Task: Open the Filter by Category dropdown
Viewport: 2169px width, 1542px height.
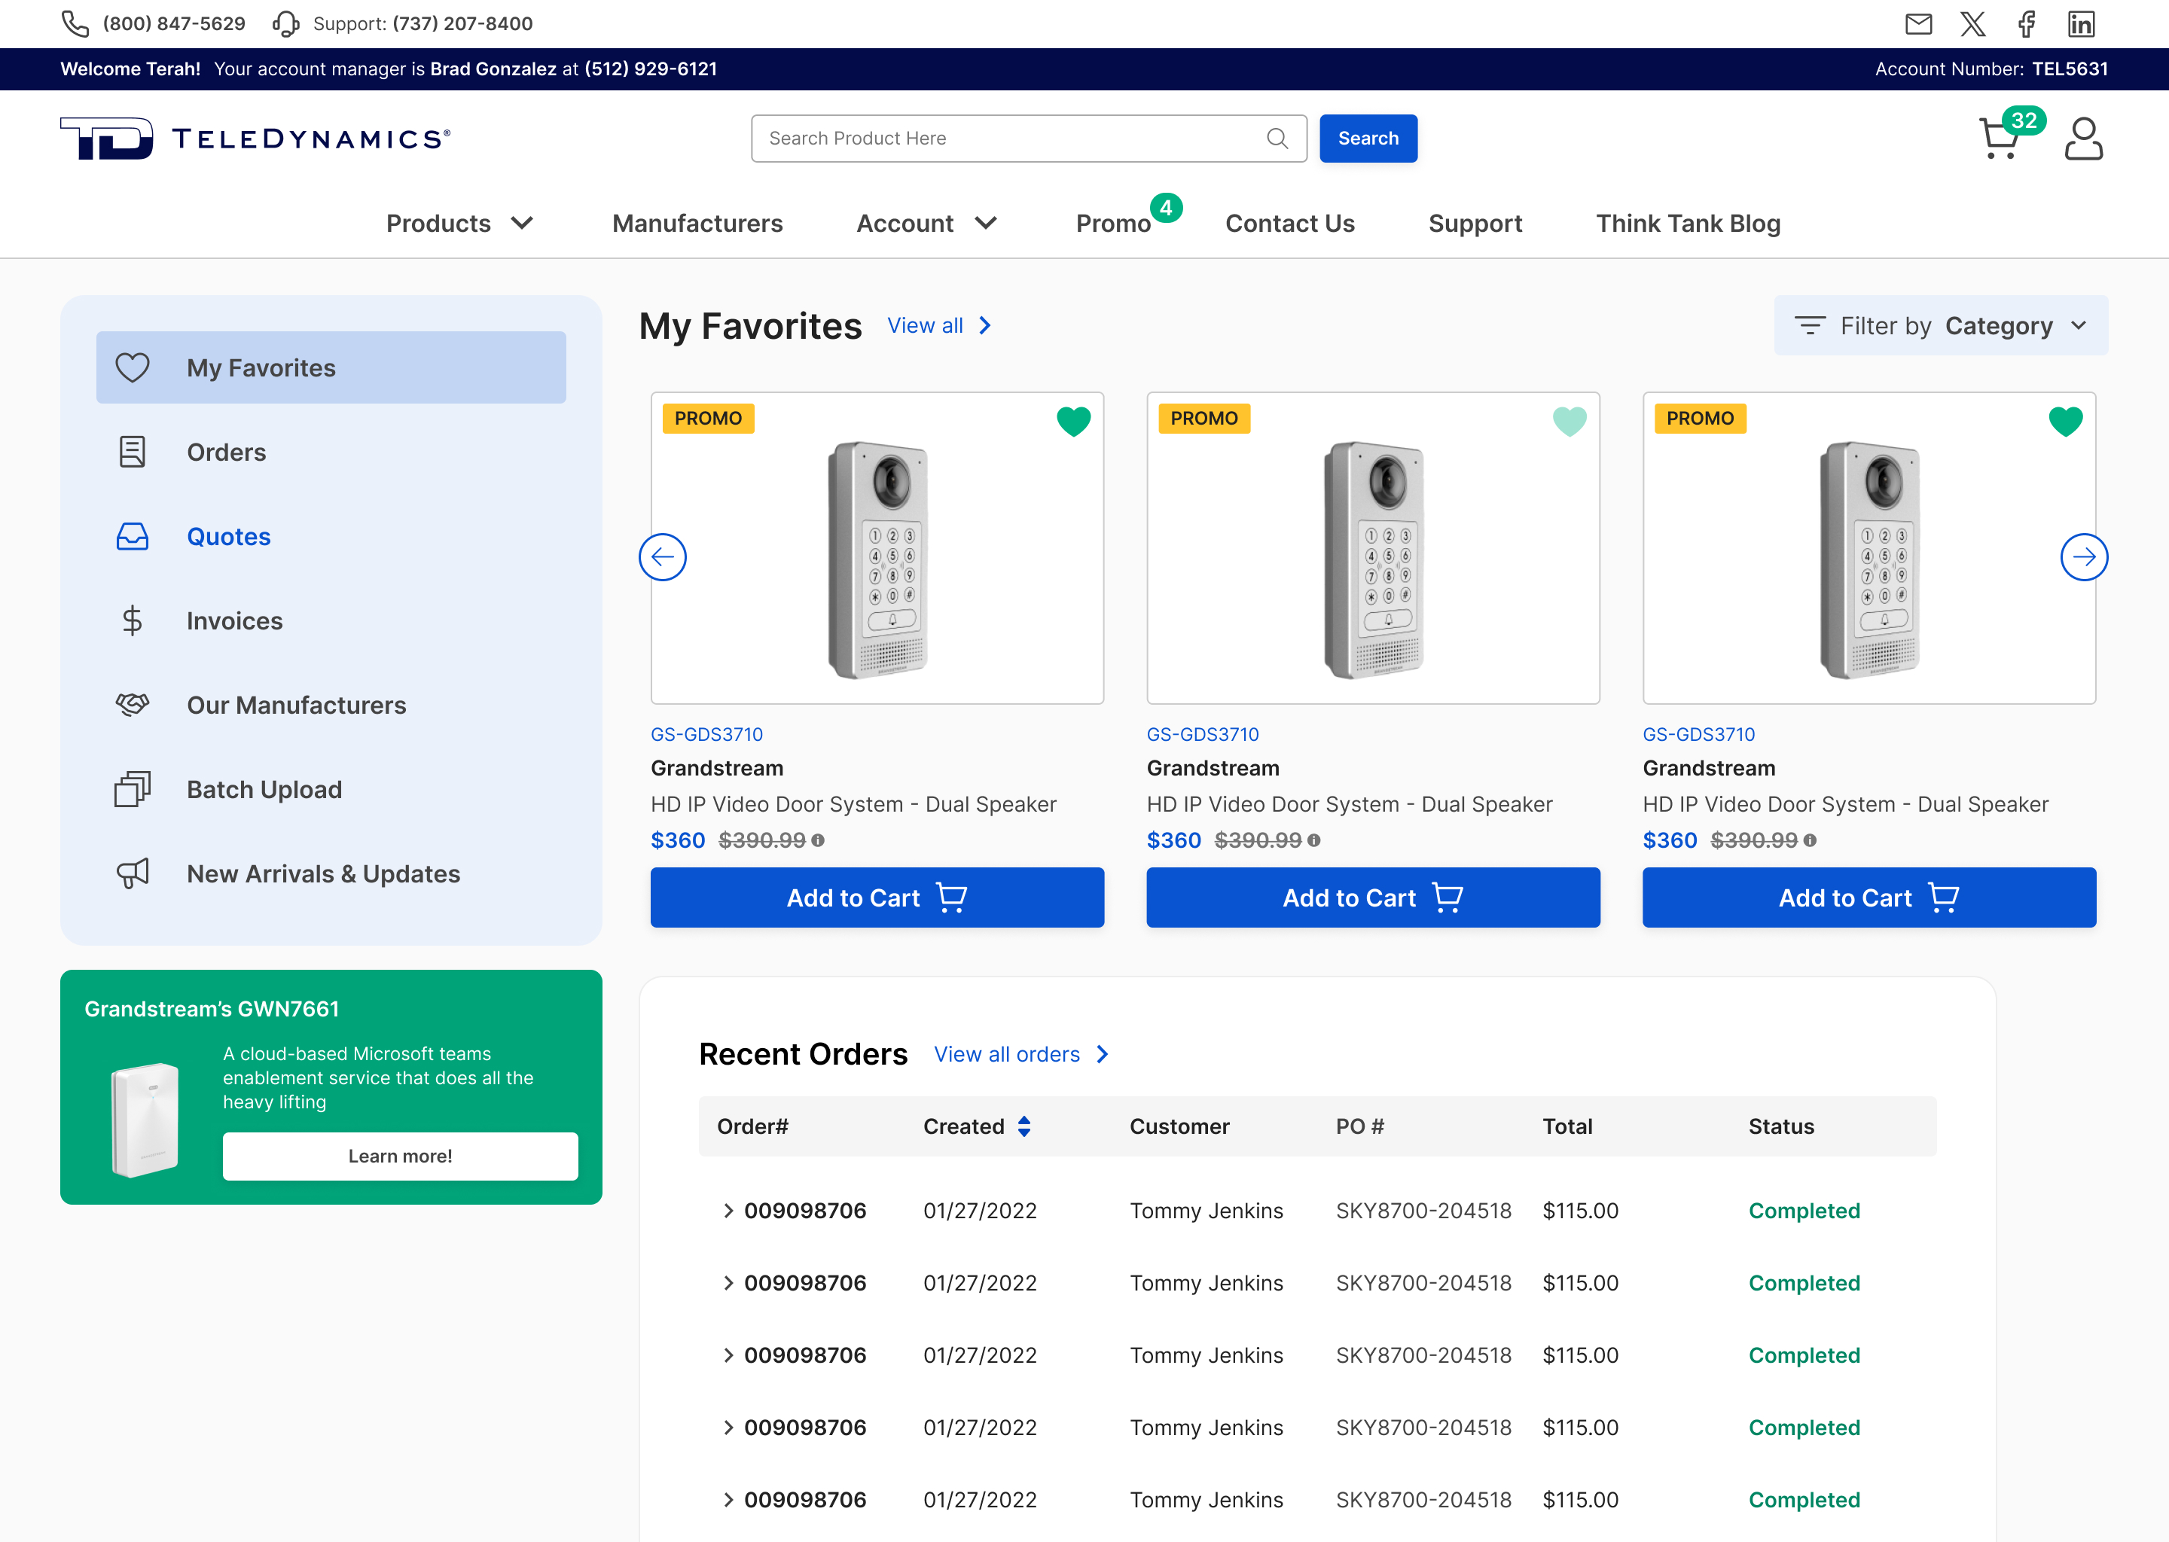Action: point(1940,326)
